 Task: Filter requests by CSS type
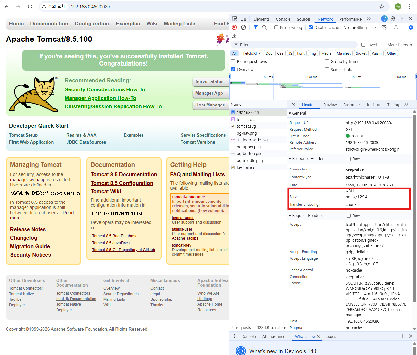click(x=280, y=53)
